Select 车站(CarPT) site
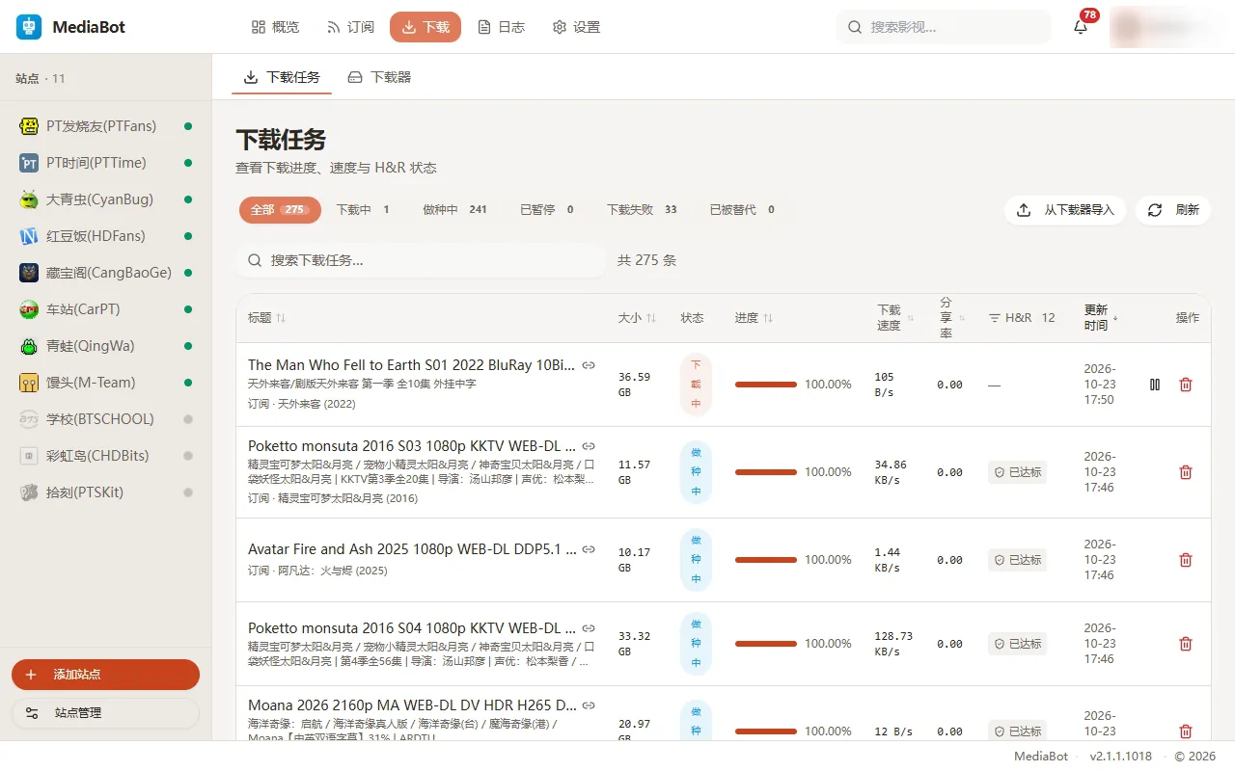The width and height of the screenshot is (1235, 771). (x=105, y=309)
